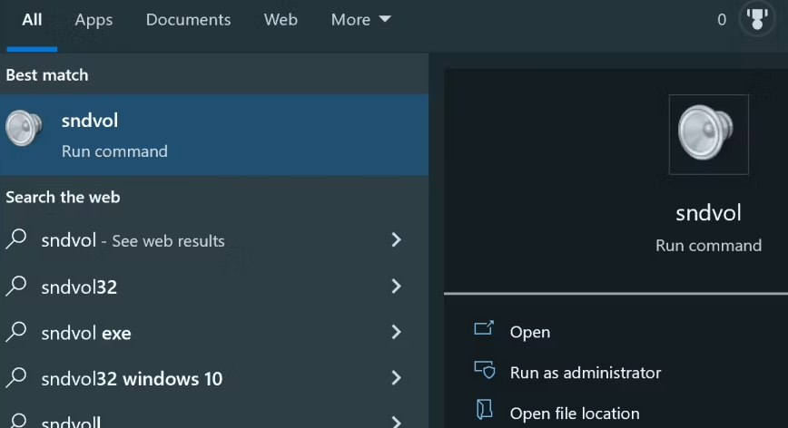Viewport: 788px width, 428px height.
Task: Click Open file location
Action: click(x=575, y=413)
